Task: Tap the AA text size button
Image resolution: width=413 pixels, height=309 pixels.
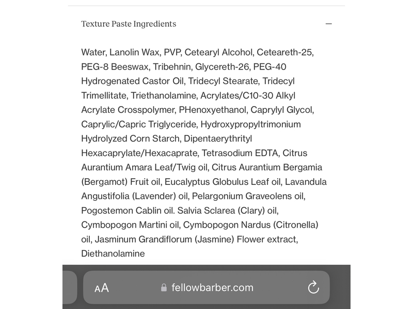Action: pos(102,288)
